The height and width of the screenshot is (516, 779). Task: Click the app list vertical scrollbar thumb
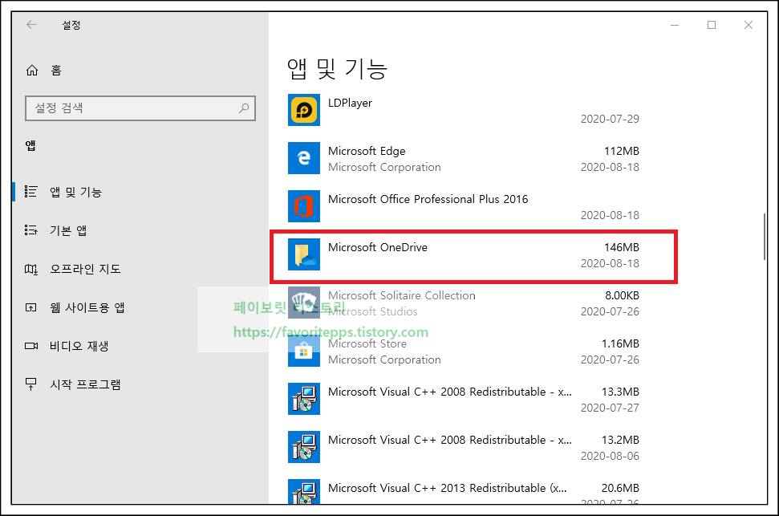click(764, 237)
